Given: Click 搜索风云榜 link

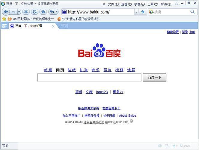Looking at the screenshot, I should (92, 115).
